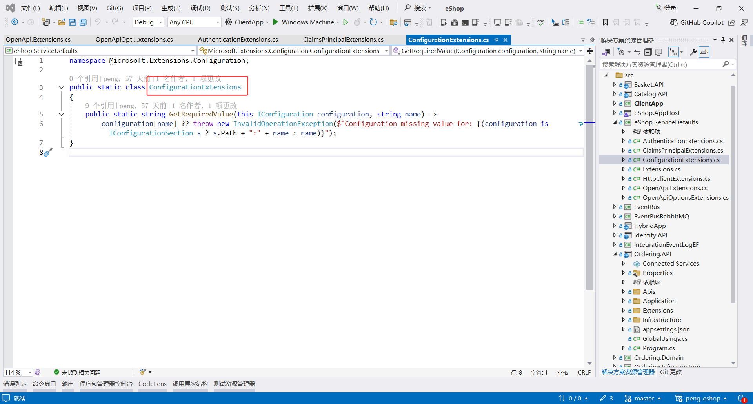753x404 pixels.
Task: Open Properties wrench in Solution Explorer toolbar
Action: [693, 52]
